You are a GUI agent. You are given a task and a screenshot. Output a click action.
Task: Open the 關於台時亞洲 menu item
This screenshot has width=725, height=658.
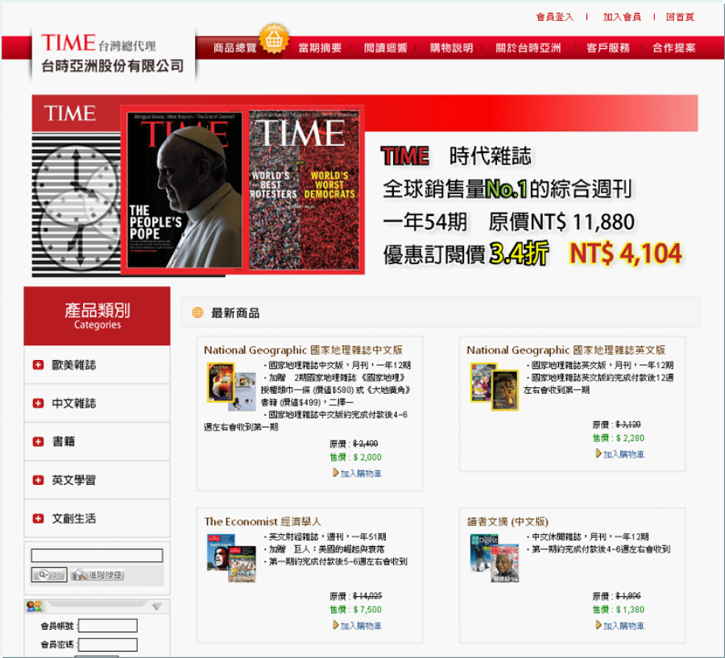(x=528, y=48)
